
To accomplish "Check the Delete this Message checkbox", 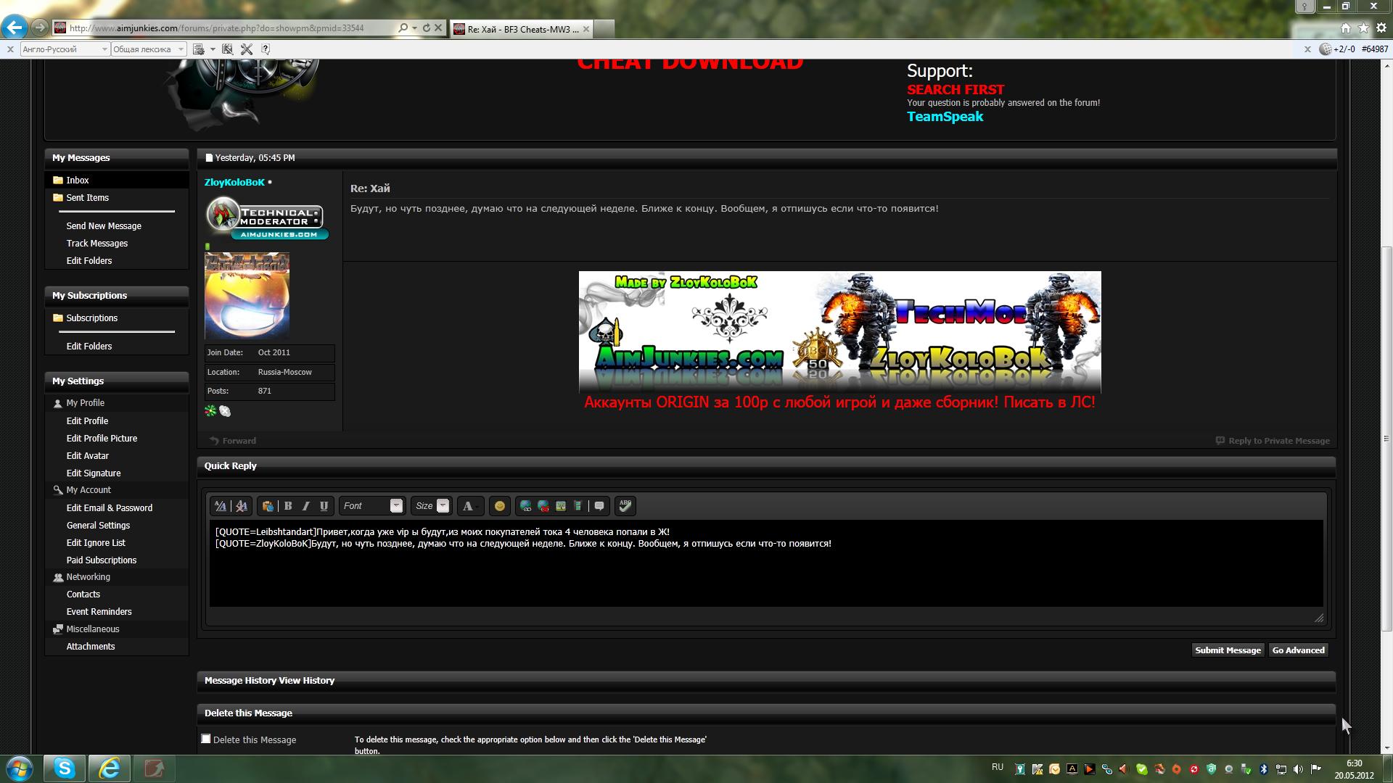I will click(206, 739).
